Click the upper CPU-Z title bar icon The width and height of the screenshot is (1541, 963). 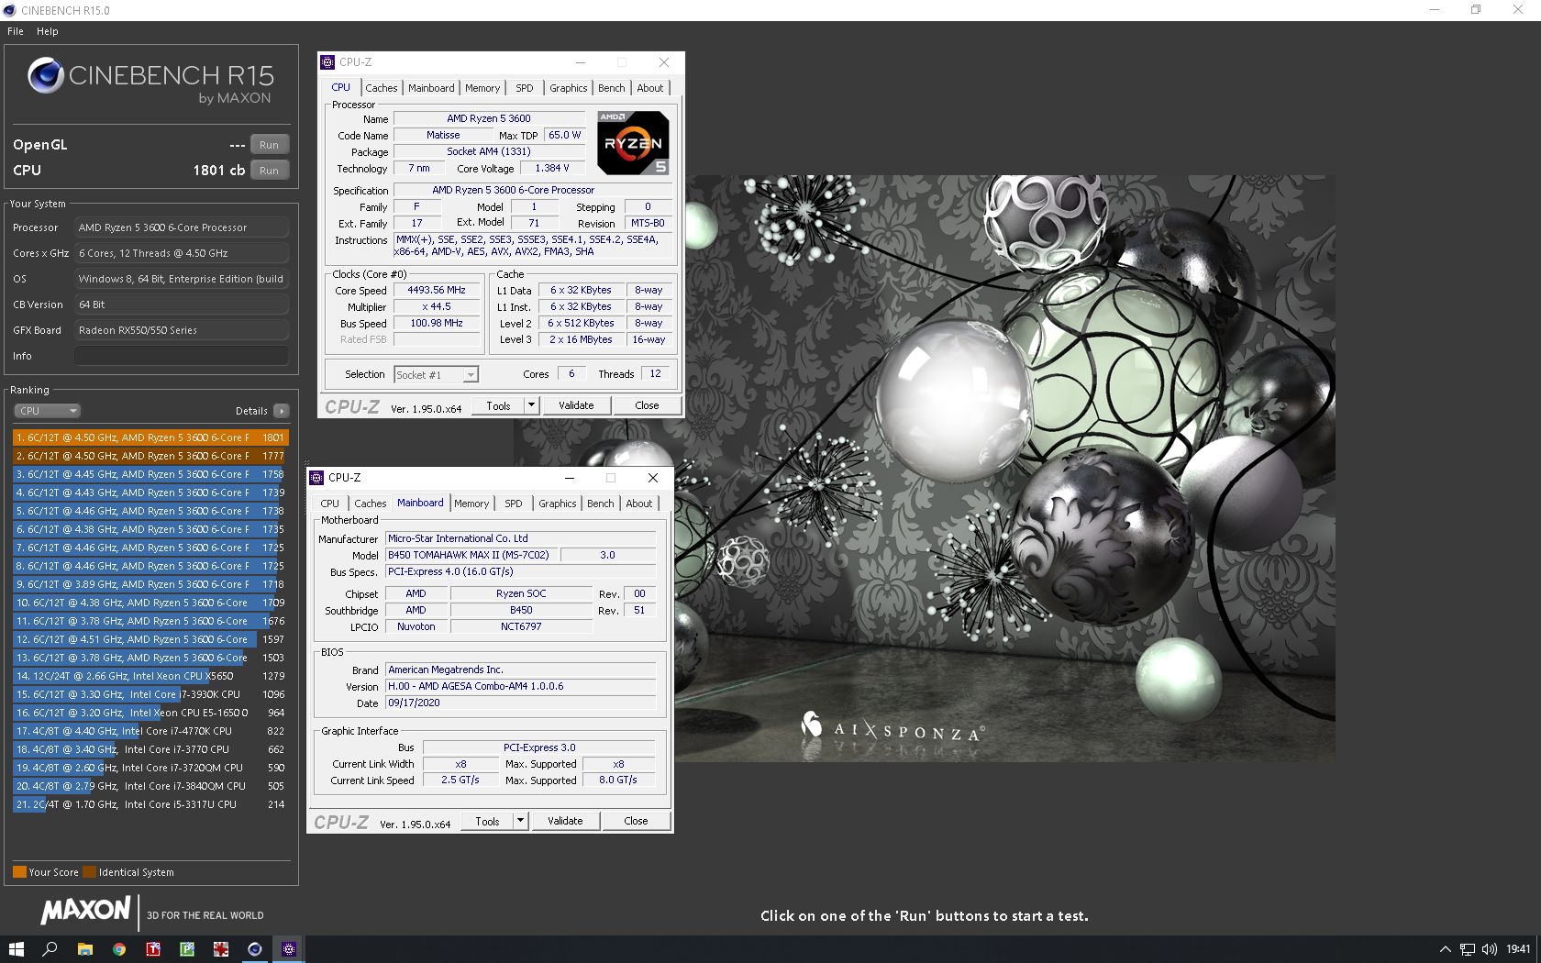(327, 62)
